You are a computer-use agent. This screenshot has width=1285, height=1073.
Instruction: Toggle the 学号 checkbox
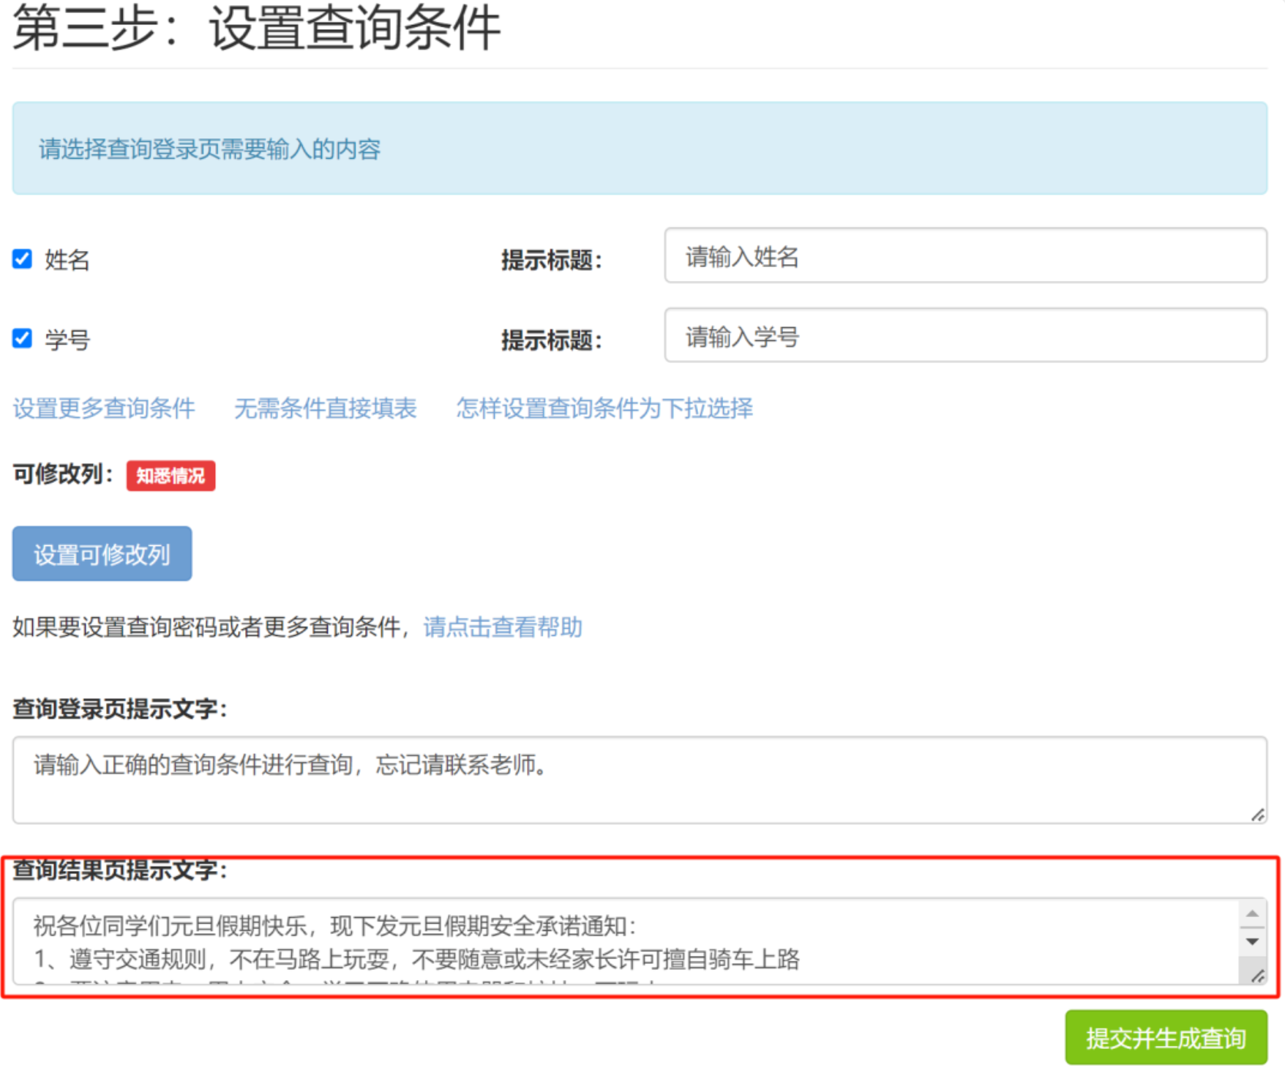(x=22, y=339)
